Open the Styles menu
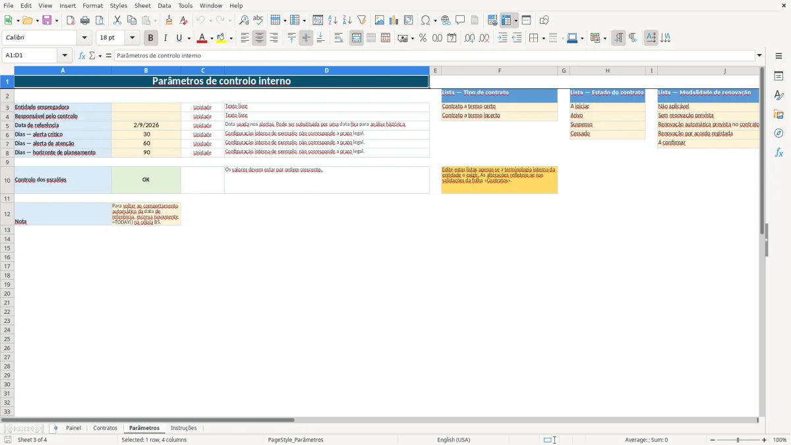 click(119, 5)
